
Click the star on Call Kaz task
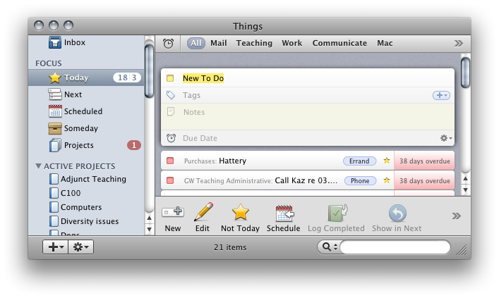pos(387,180)
